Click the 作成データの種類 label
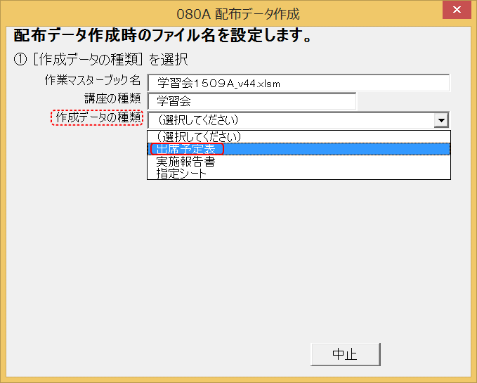The image size is (477, 383). pyautogui.click(x=98, y=117)
